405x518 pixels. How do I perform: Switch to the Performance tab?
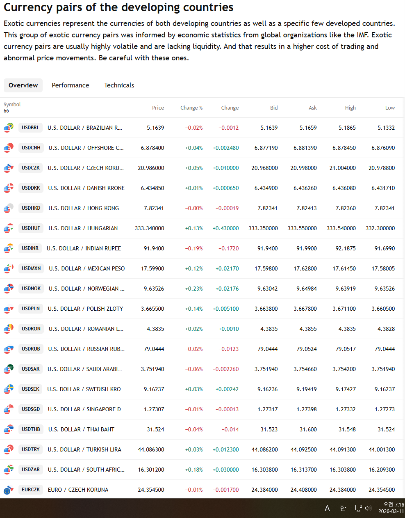pyautogui.click(x=71, y=85)
